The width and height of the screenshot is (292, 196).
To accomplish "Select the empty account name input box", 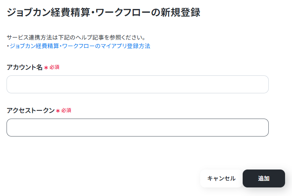I will [x=137, y=84].
